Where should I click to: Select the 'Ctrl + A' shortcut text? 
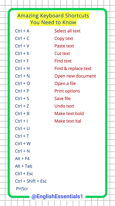22,31
